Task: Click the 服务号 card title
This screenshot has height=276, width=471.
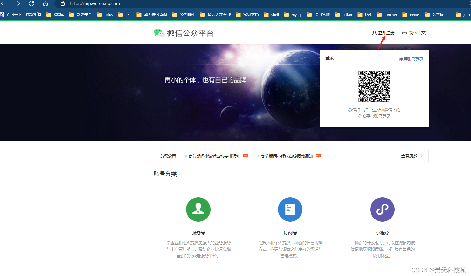Action: click(198, 233)
